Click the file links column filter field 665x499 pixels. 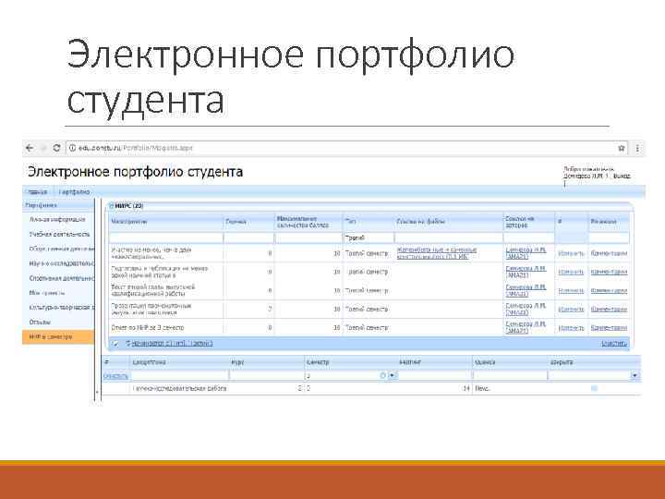[x=448, y=237]
